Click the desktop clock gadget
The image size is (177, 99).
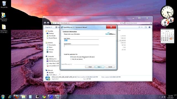[167, 12]
